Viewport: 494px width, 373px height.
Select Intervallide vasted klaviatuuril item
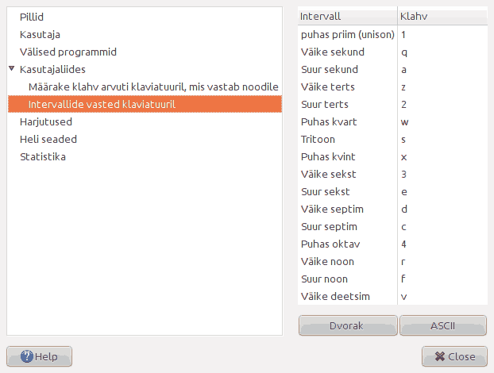pyautogui.click(x=145, y=104)
